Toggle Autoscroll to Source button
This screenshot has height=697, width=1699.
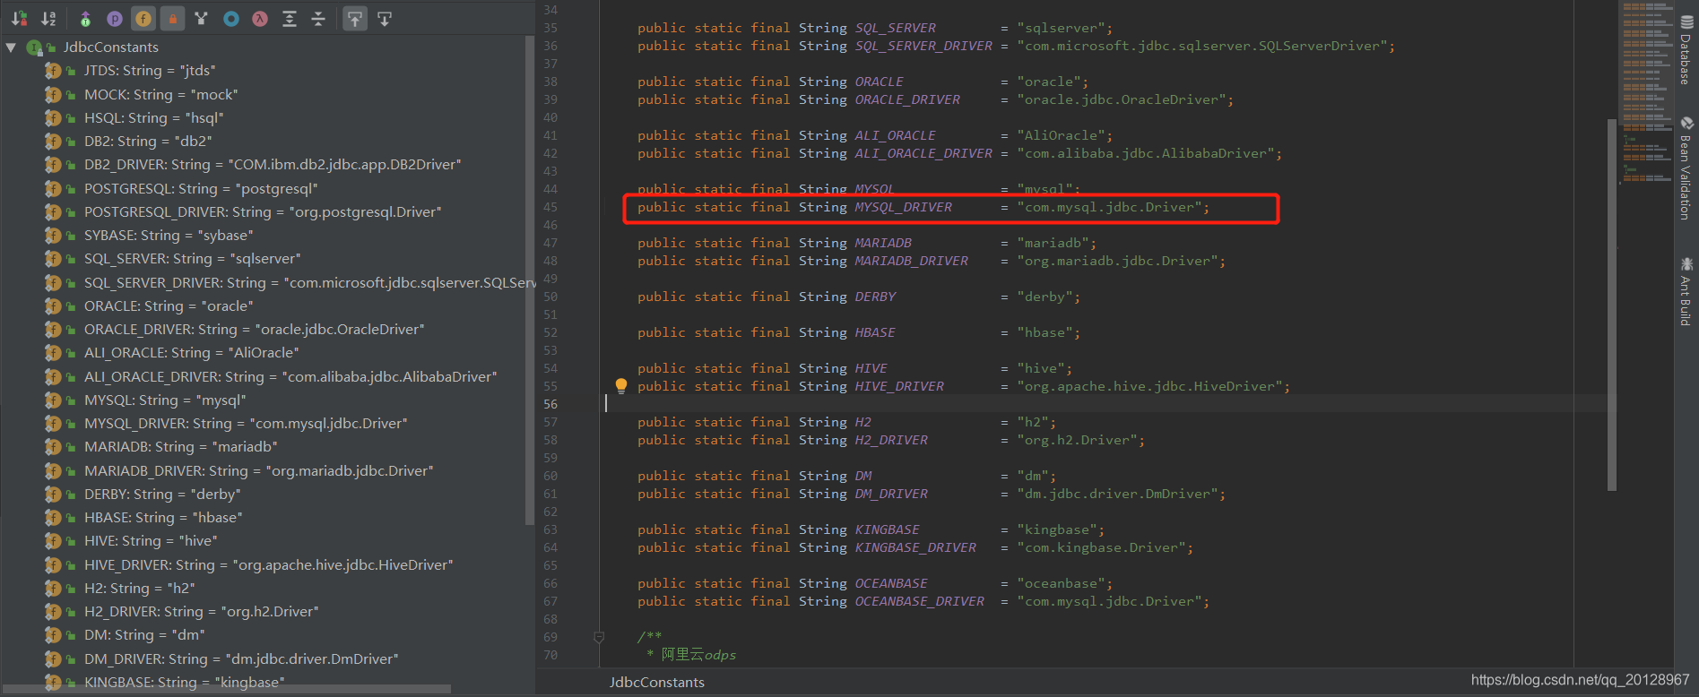pyautogui.click(x=355, y=18)
